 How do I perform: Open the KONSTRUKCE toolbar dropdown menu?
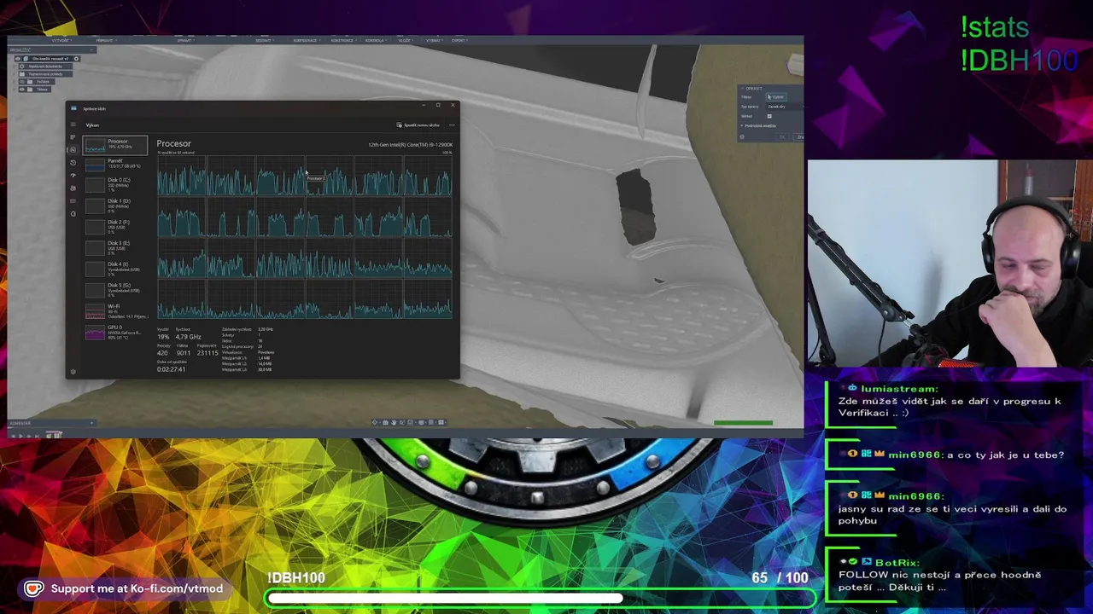click(344, 41)
